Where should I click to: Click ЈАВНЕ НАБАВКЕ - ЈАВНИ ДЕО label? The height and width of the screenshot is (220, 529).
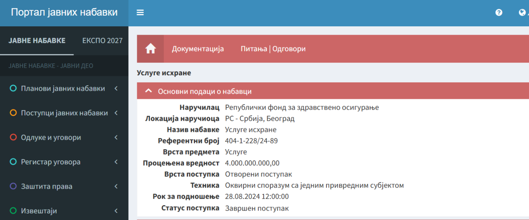[51, 66]
